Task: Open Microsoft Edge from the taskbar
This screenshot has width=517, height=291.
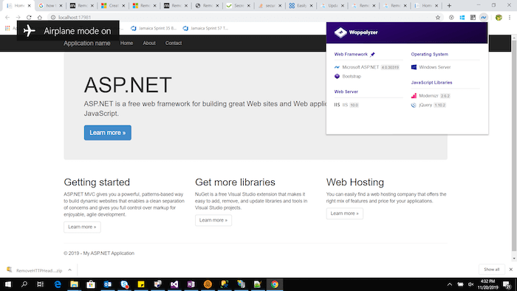Action: coord(58,284)
